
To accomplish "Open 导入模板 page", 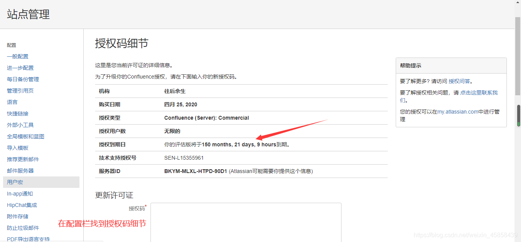I will (x=18, y=148).
